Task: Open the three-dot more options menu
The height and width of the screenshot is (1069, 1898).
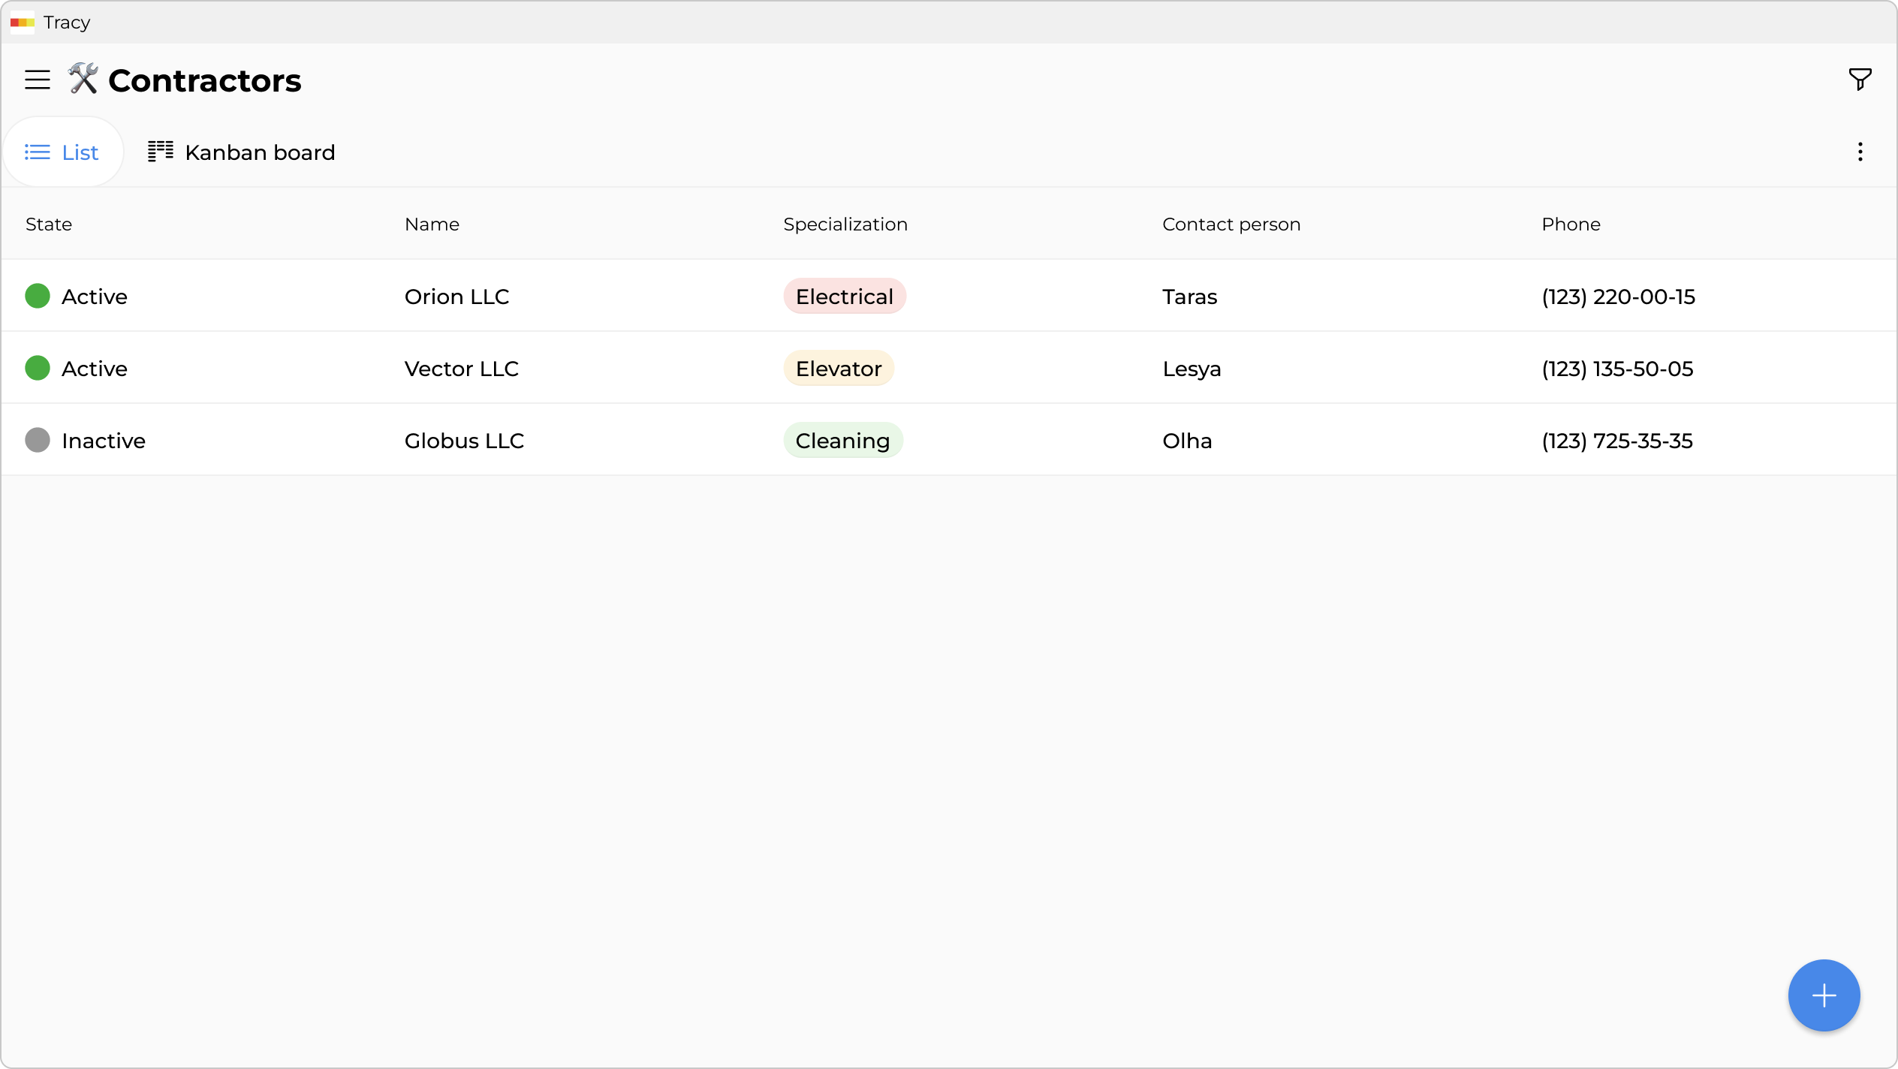Action: [x=1860, y=152]
